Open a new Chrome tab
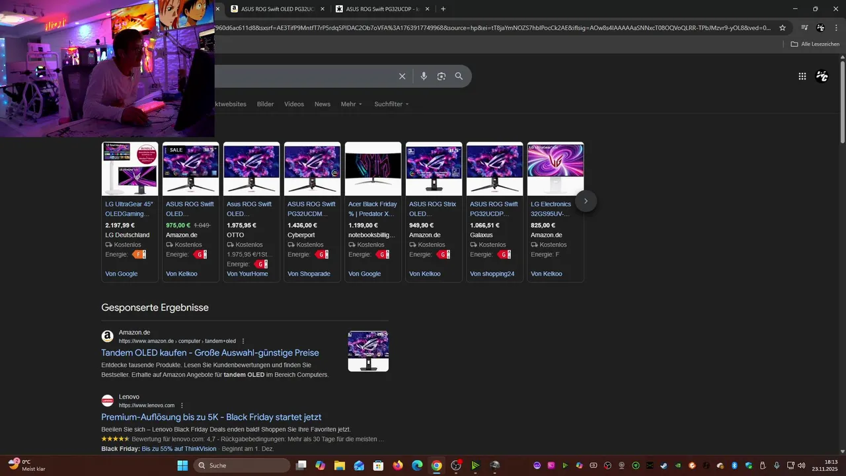846x476 pixels. click(x=443, y=9)
